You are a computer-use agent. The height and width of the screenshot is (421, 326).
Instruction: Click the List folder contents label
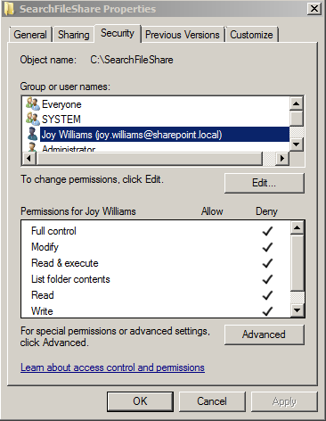coord(70,279)
